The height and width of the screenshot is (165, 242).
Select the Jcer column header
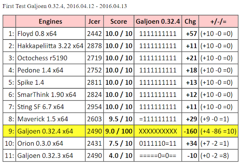[94, 21]
